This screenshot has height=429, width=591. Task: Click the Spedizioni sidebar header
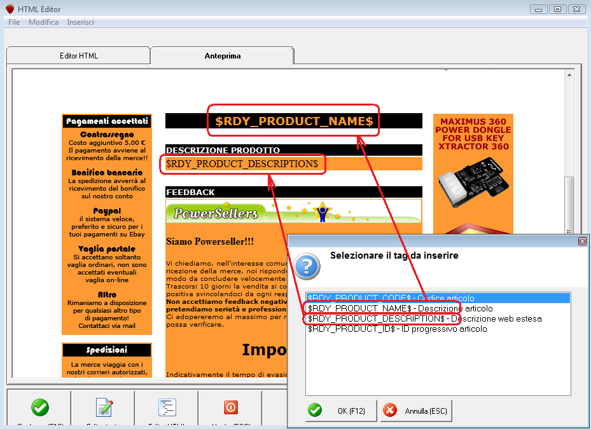107,350
